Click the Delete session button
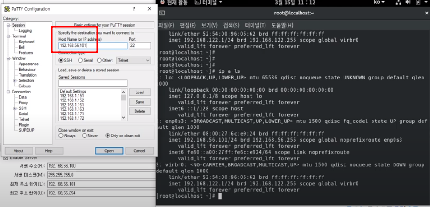Screen dimensions: 430x207 click(140, 111)
